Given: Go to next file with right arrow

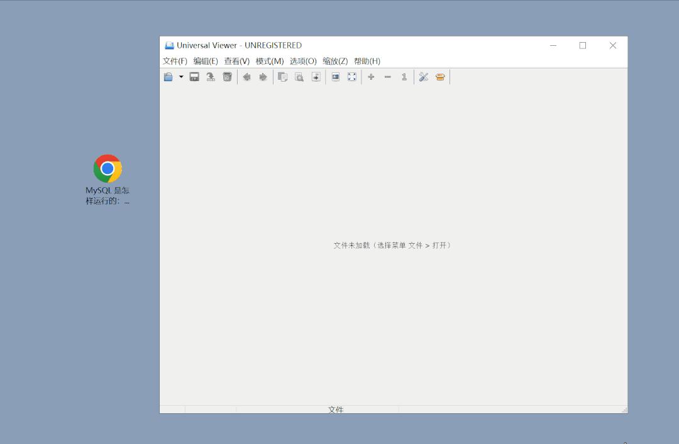Looking at the screenshot, I should pyautogui.click(x=263, y=77).
